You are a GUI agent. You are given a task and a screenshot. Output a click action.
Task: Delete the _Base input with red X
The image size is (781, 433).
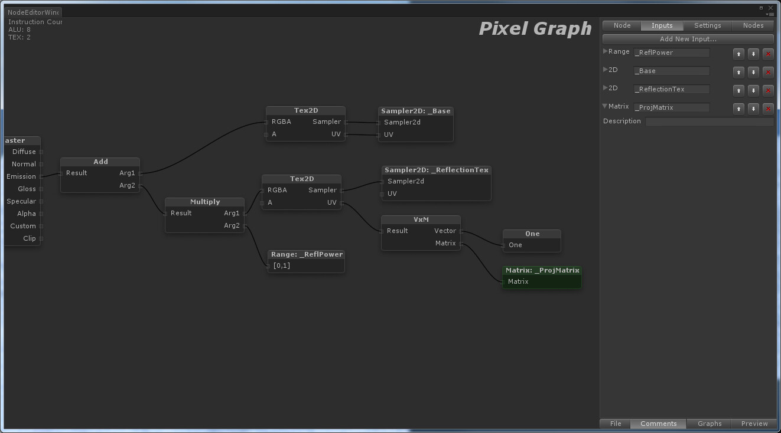point(768,72)
